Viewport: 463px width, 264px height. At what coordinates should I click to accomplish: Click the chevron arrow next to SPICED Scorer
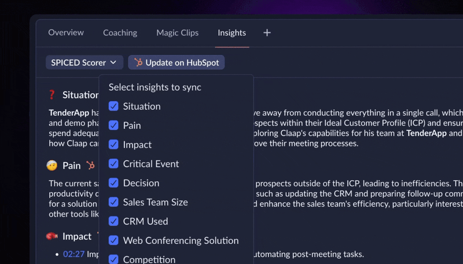(x=113, y=63)
